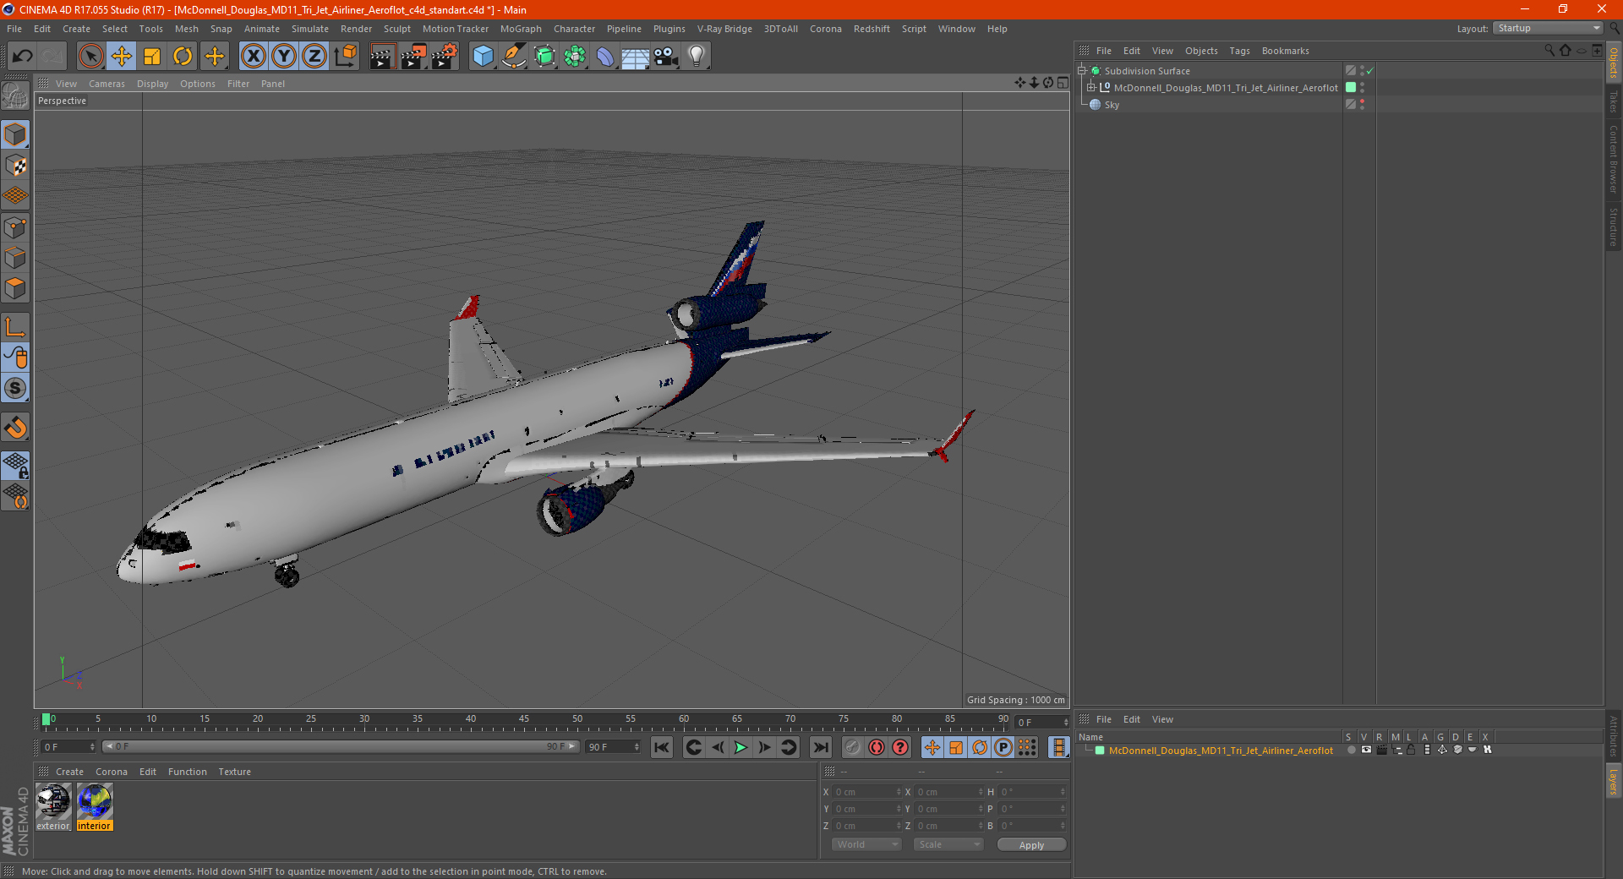Toggle X axis lock
This screenshot has width=1623, height=879.
point(253,57)
